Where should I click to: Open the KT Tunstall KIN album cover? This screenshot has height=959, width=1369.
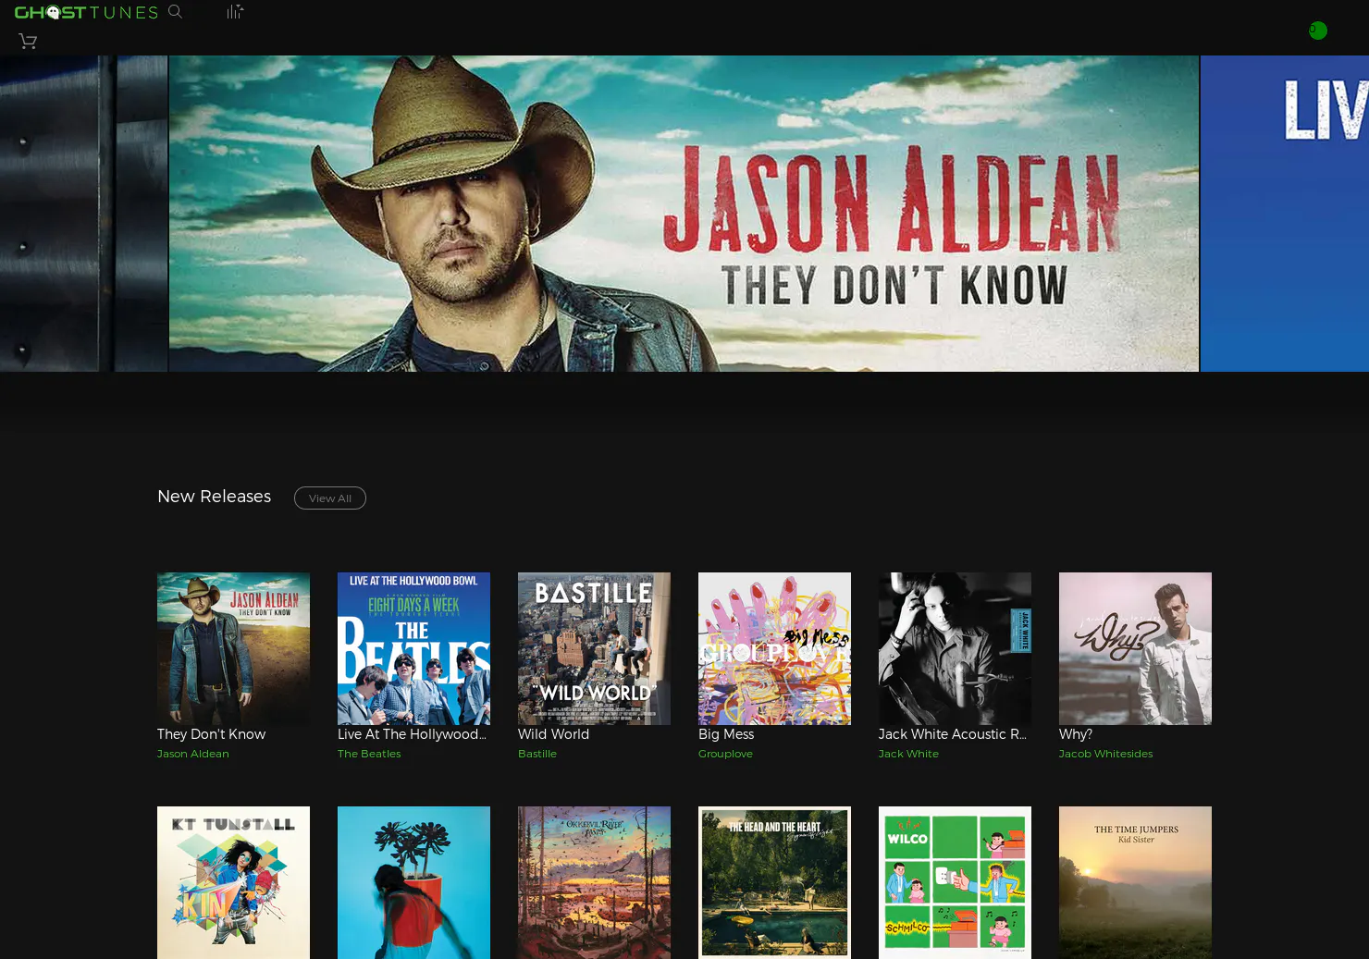(233, 882)
